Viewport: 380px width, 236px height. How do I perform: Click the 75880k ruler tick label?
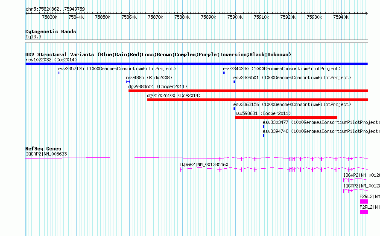pos(182,17)
